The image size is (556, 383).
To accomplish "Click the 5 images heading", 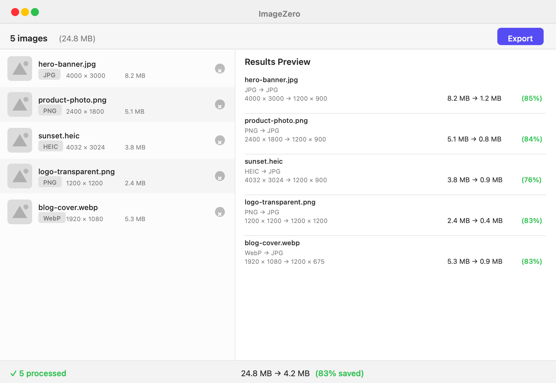I will pos(29,38).
